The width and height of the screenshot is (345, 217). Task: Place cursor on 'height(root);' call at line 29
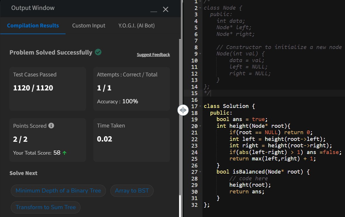(x=250, y=185)
